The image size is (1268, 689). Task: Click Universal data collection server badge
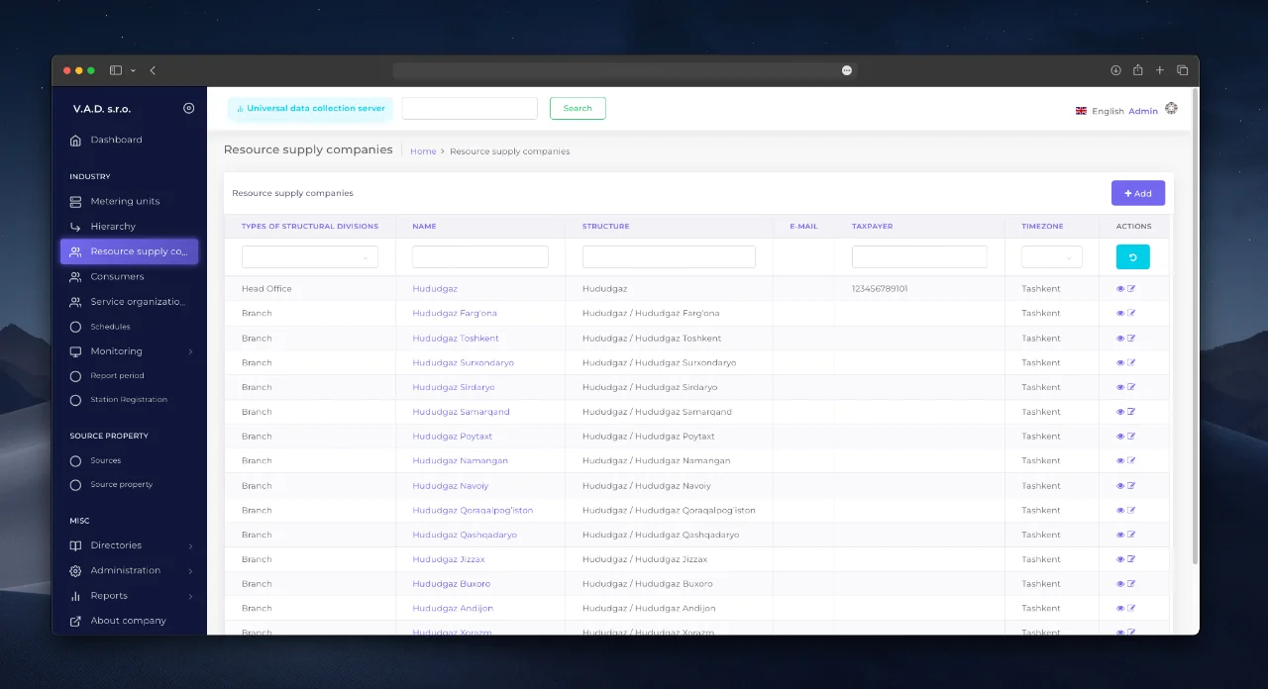pyautogui.click(x=310, y=109)
